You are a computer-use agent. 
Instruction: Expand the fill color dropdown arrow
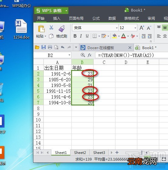point(119,36)
